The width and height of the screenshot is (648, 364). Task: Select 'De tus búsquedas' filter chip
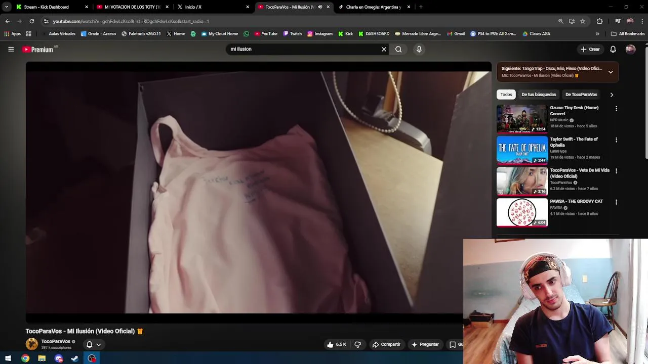click(x=539, y=95)
